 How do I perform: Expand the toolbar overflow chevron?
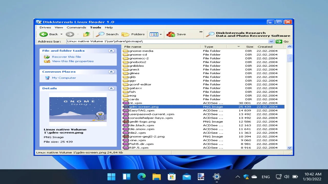[x=201, y=32]
